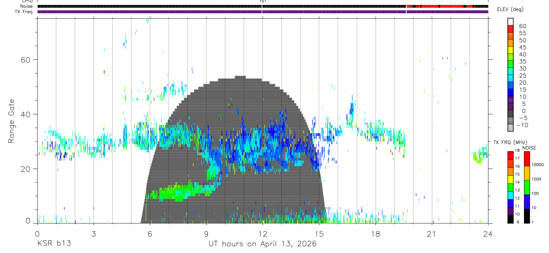Viewport: 549px width, 253px height.
Task: Click the x-axis tick label '15'
Action: [319, 233]
